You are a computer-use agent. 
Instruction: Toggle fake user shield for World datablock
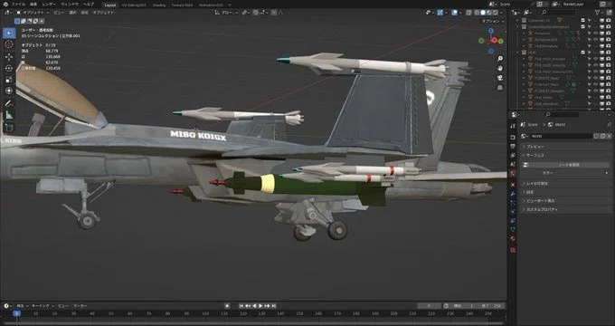(596, 136)
